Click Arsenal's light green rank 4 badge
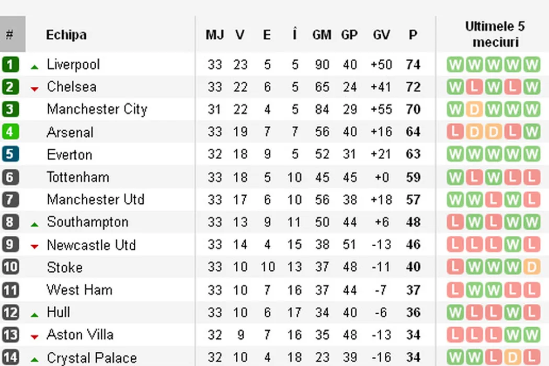The width and height of the screenshot is (549, 366). (x=10, y=132)
